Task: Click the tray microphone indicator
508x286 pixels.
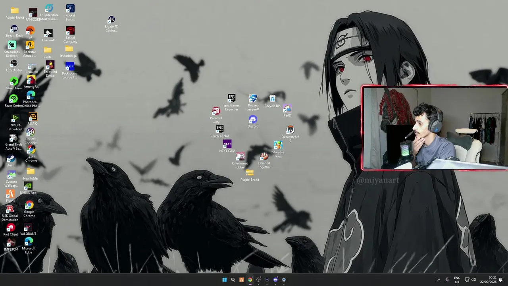Action: coord(447,280)
